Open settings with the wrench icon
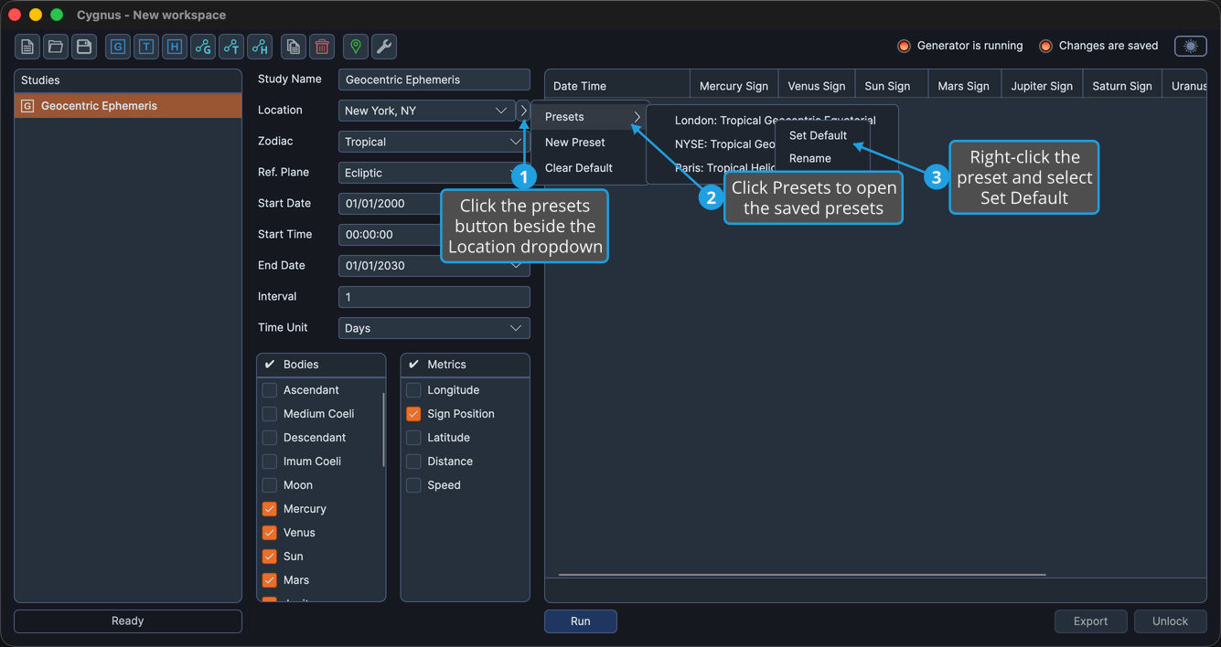The image size is (1221, 647). click(384, 47)
